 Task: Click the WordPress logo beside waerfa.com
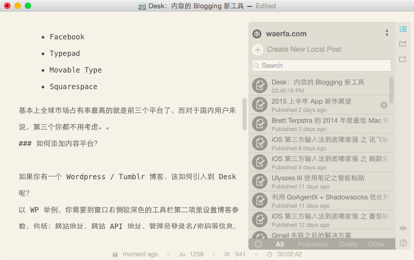coord(257,34)
